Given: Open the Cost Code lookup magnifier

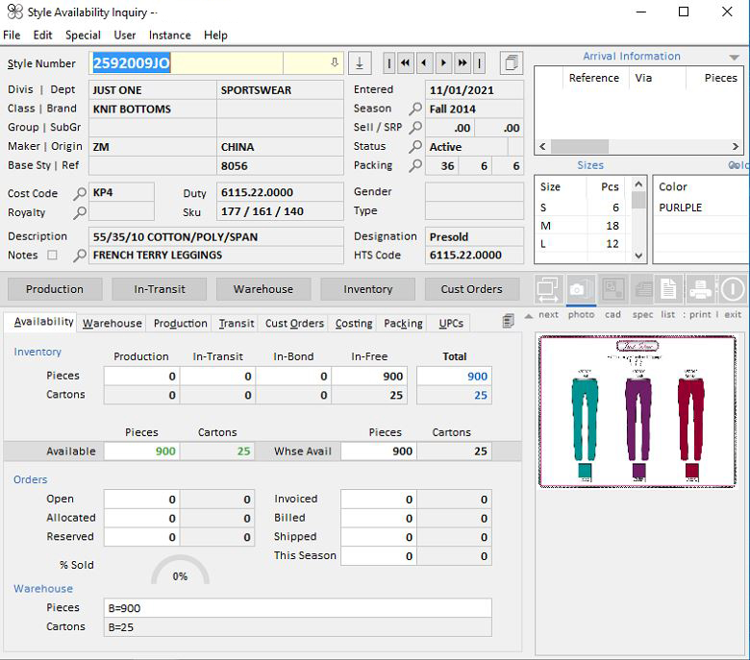Looking at the screenshot, I should tap(80, 194).
